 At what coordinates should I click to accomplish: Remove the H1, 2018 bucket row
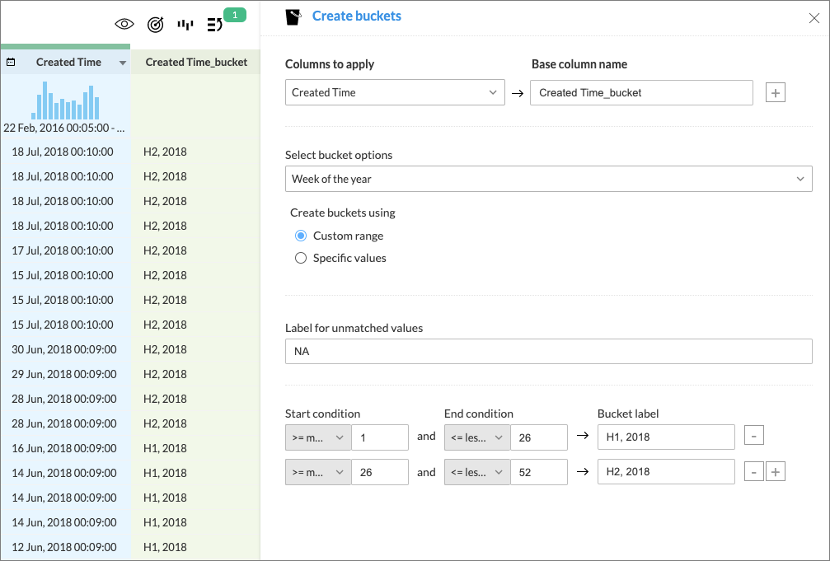click(x=753, y=436)
